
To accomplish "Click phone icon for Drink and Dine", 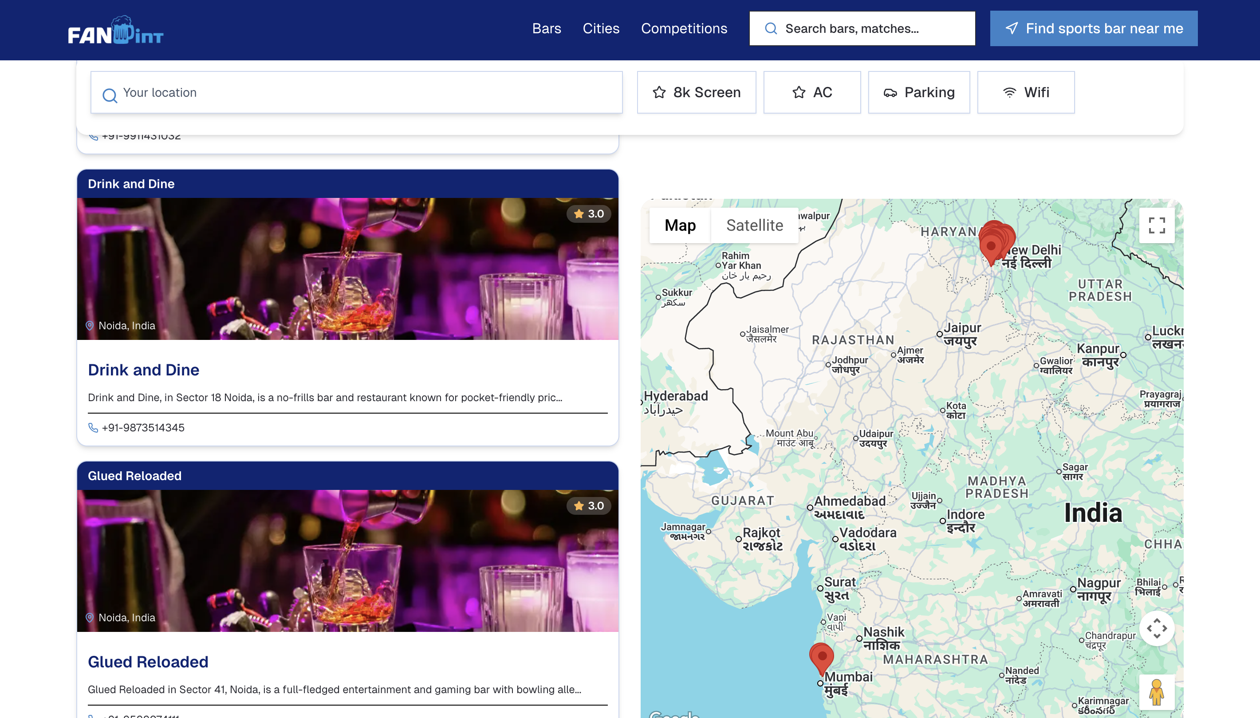I will (93, 427).
